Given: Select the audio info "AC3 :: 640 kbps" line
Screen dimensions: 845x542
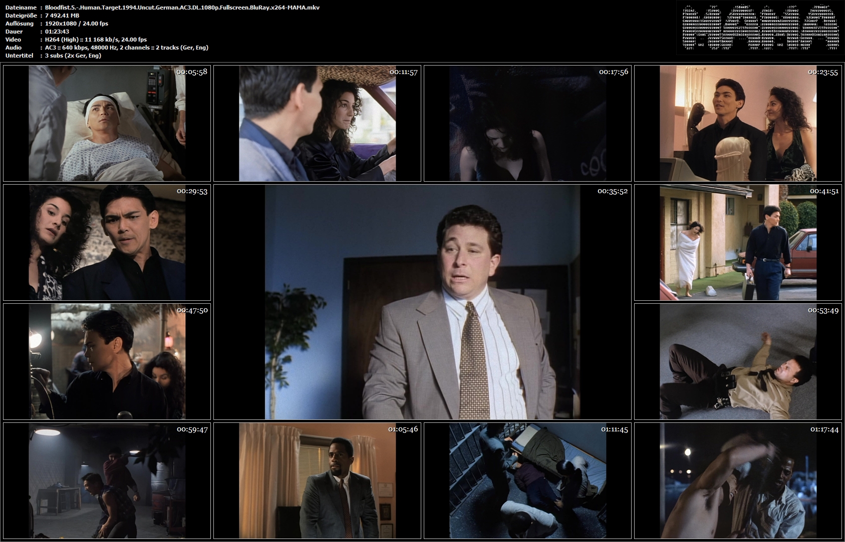Looking at the screenshot, I should [x=127, y=48].
